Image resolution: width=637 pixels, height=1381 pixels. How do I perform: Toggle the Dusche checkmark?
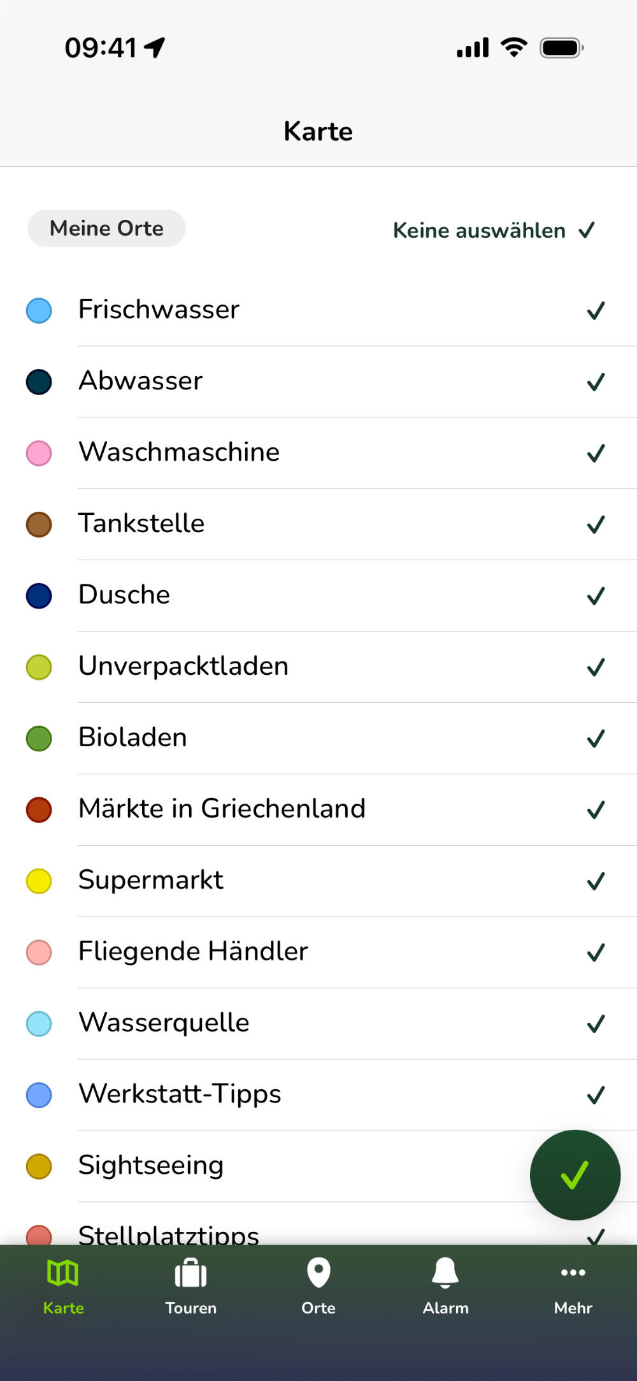click(x=596, y=596)
